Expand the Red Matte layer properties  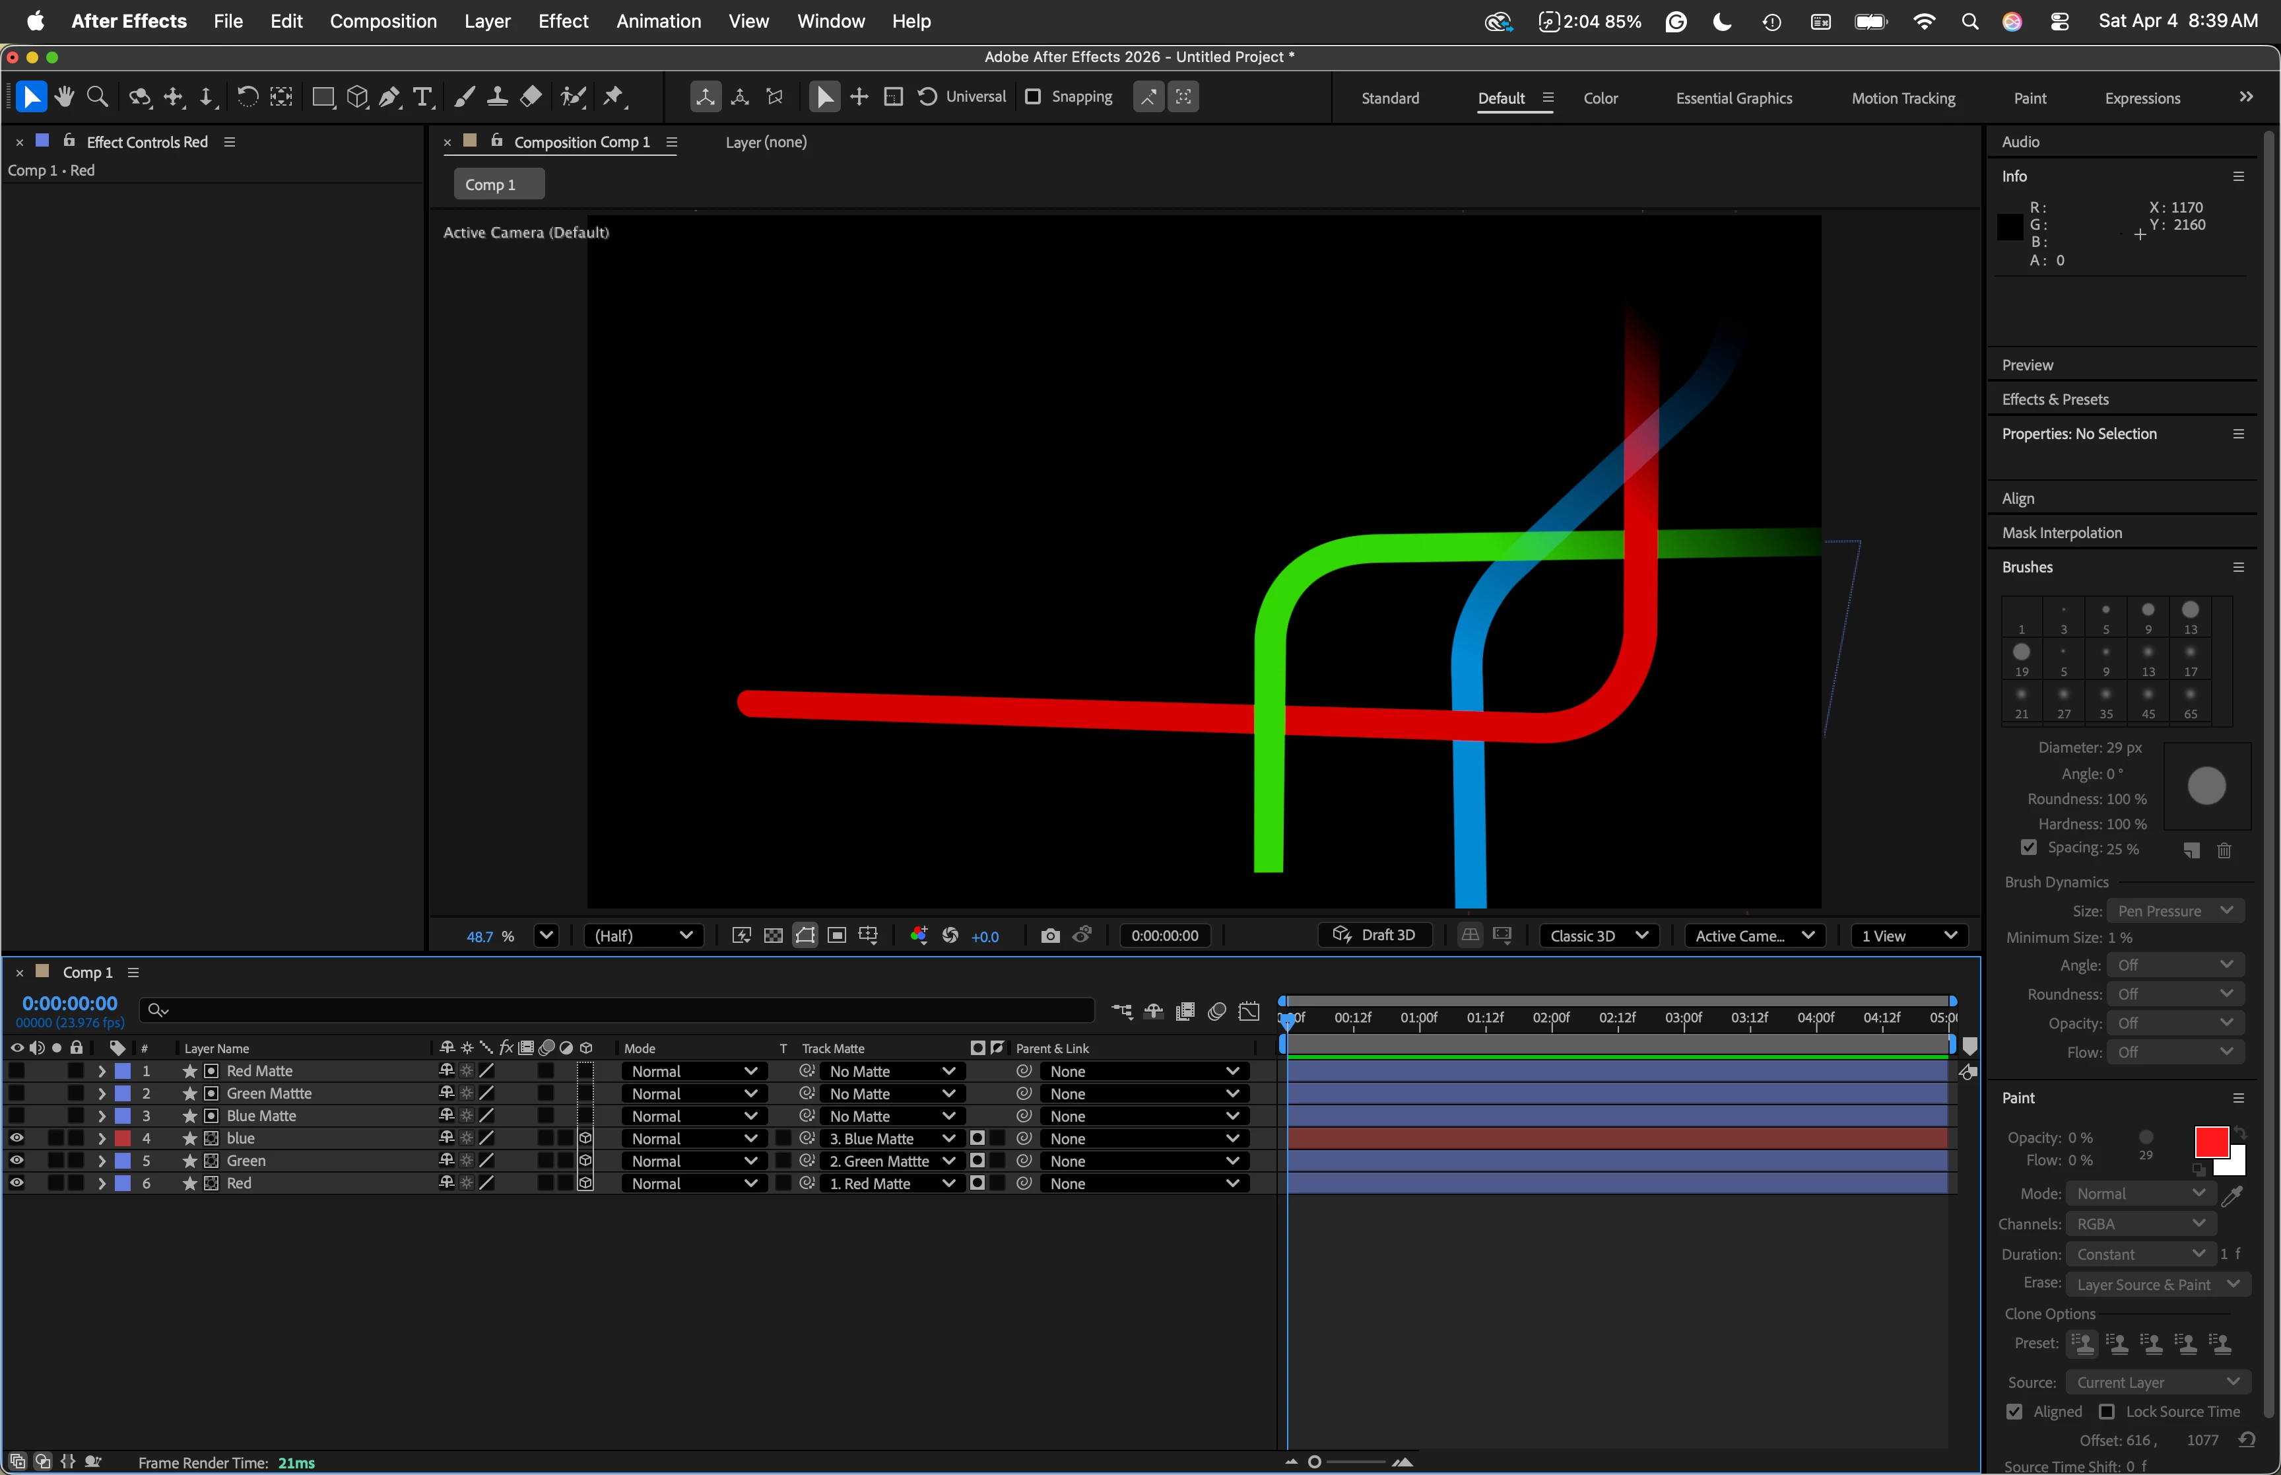(102, 1072)
